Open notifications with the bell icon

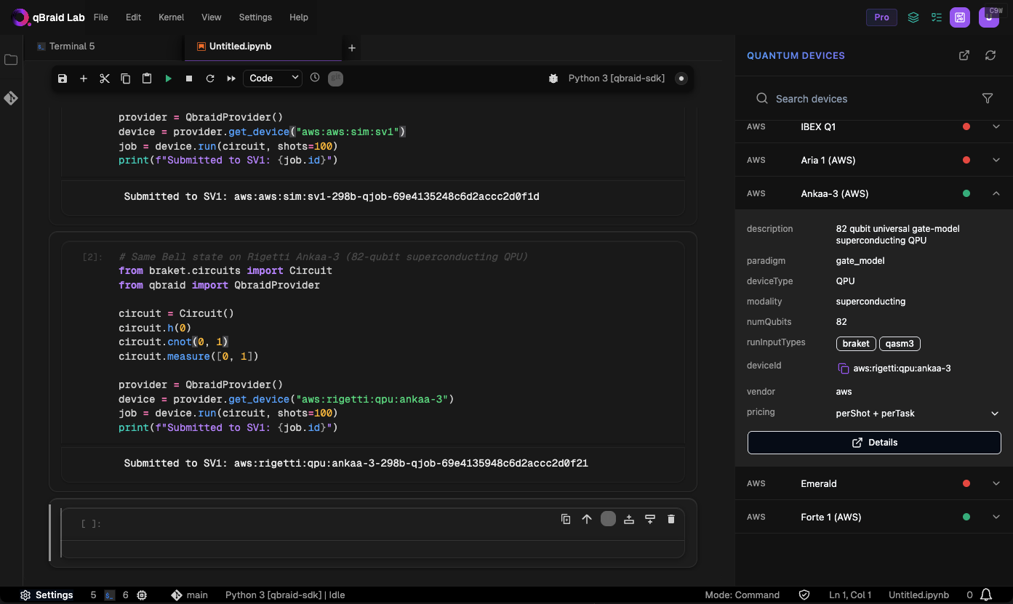[987, 595]
